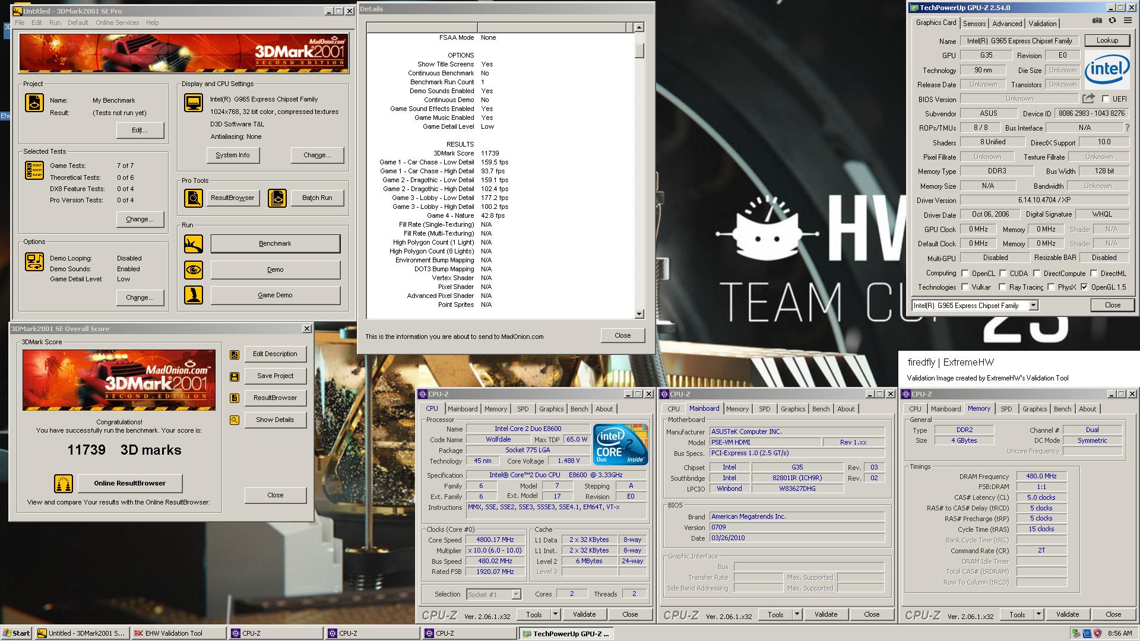Click the System Info button
Screen dimensions: 1140x641
click(x=233, y=155)
